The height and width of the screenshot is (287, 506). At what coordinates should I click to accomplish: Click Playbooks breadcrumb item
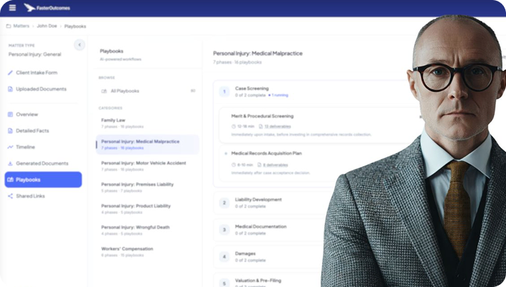[75, 26]
